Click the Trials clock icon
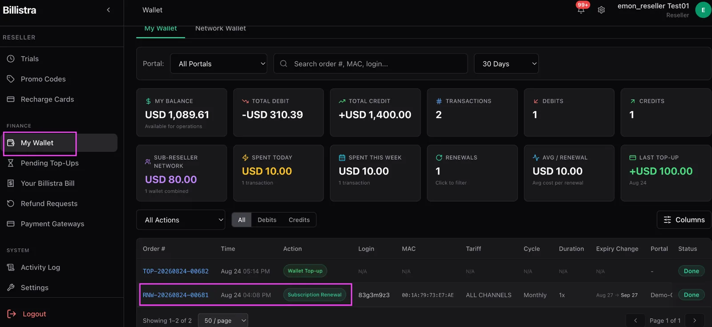Screen dimensions: 712x327 (11, 59)
